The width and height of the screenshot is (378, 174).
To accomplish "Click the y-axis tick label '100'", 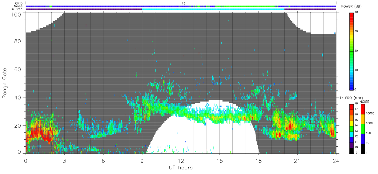I will [17, 14].
